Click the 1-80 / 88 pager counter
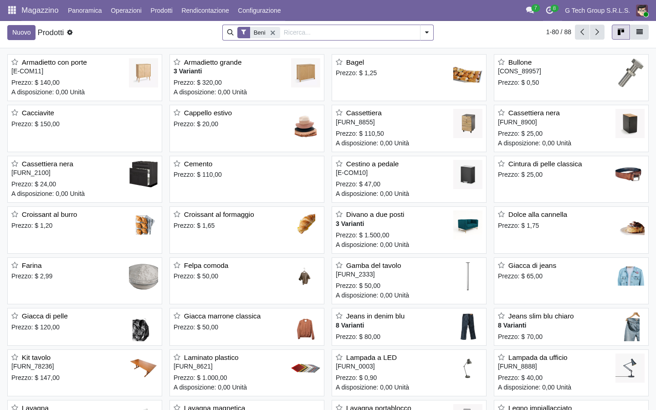Image resolution: width=656 pixels, height=410 pixels. (x=559, y=32)
